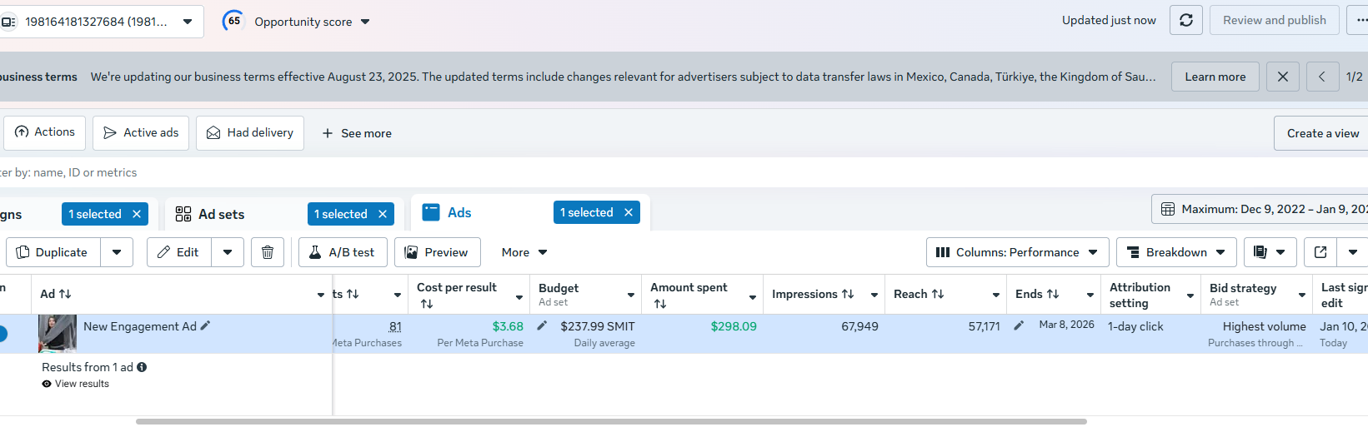1368x427 pixels.
Task: Edit budget pencil icon
Action: [542, 326]
